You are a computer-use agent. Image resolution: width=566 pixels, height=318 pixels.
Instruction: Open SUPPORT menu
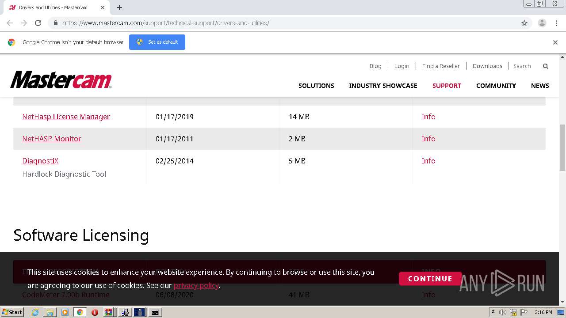click(447, 86)
